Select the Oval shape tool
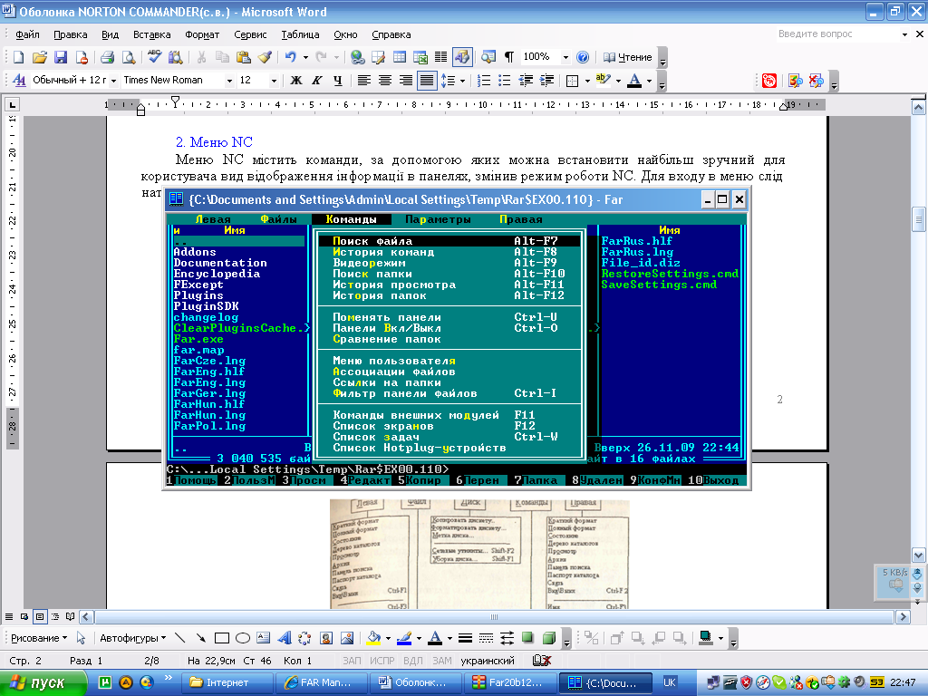Image resolution: width=928 pixels, height=696 pixels. 243,638
